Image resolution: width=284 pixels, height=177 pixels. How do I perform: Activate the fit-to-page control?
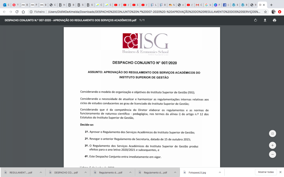point(272,133)
